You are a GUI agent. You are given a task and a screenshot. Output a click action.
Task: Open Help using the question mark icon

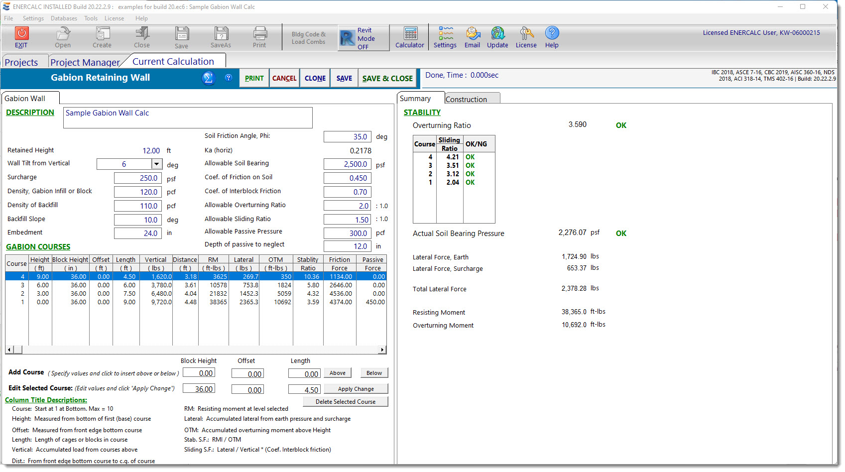coord(552,37)
